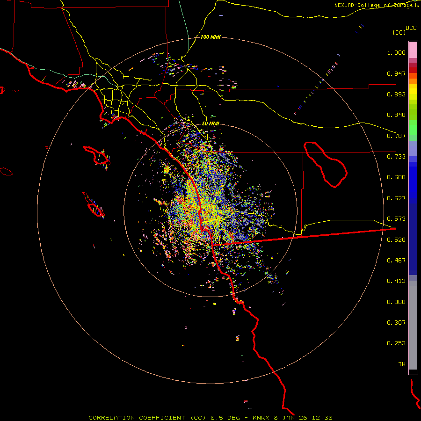Image resolution: width=421 pixels, height=421 pixels.
Task: Click the 100 NMI range ring label
Action: (210, 37)
